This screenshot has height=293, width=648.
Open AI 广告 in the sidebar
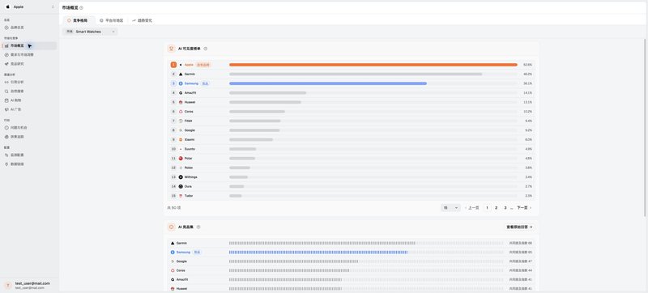click(29, 109)
